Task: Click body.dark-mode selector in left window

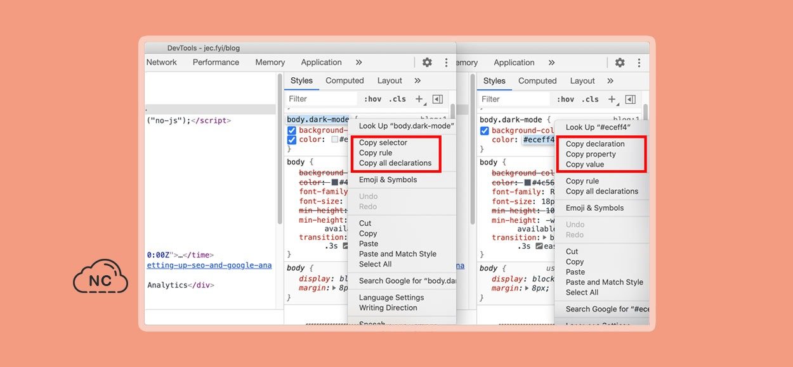Action: (318, 120)
